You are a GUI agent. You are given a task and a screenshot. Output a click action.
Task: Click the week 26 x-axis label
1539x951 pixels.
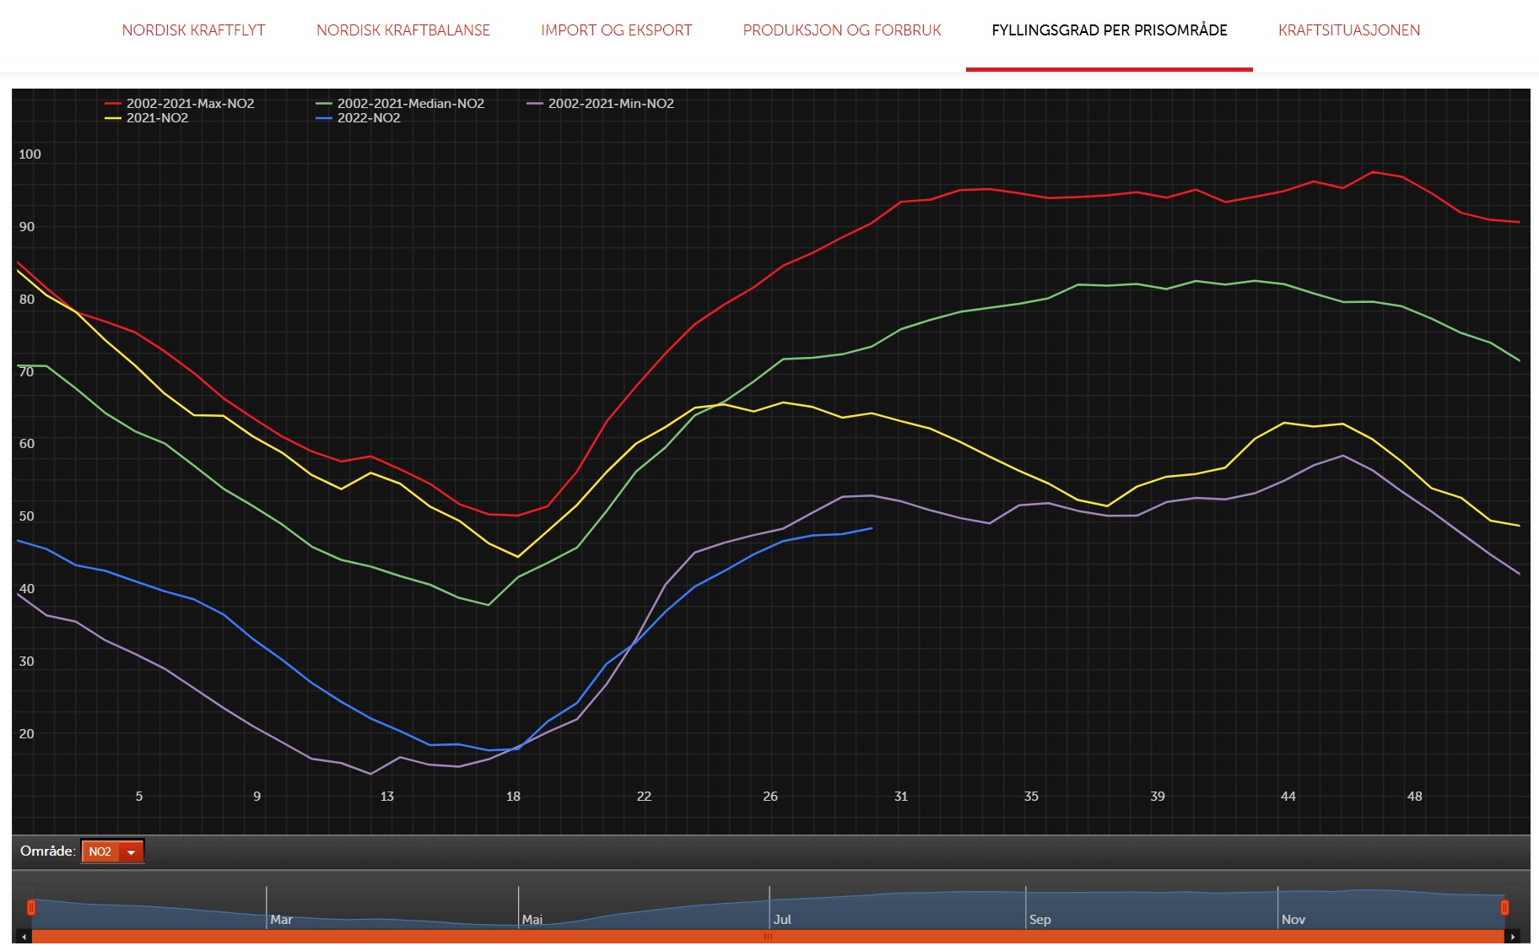coord(770,797)
